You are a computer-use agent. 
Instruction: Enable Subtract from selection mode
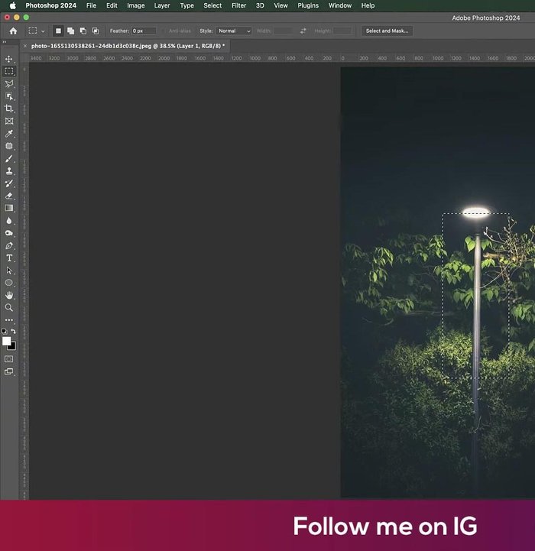pyautogui.click(x=83, y=31)
